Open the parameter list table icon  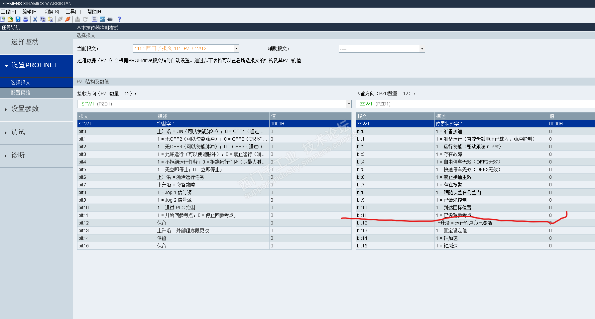[95, 19]
